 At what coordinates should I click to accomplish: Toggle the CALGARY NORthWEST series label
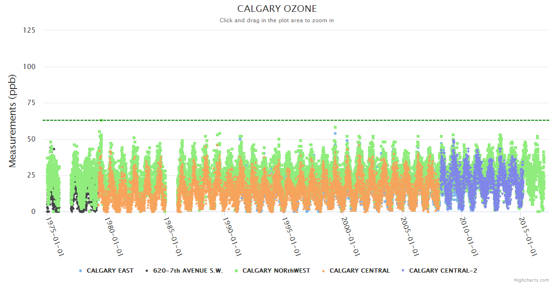click(x=276, y=271)
